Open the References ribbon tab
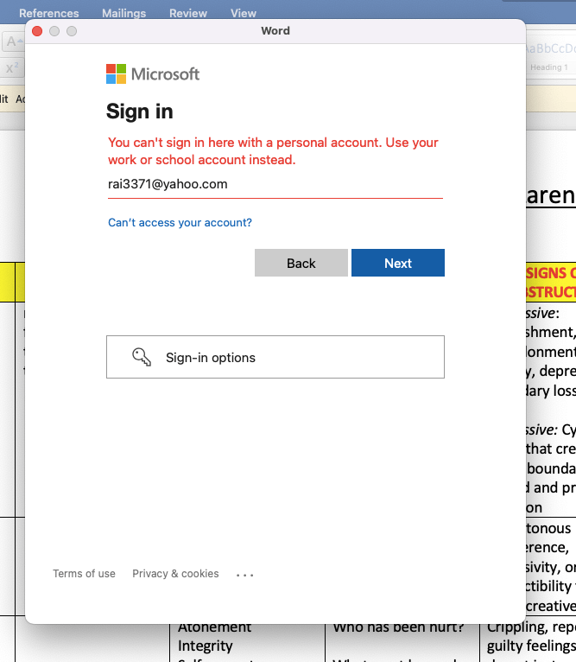576x662 pixels. click(x=49, y=13)
